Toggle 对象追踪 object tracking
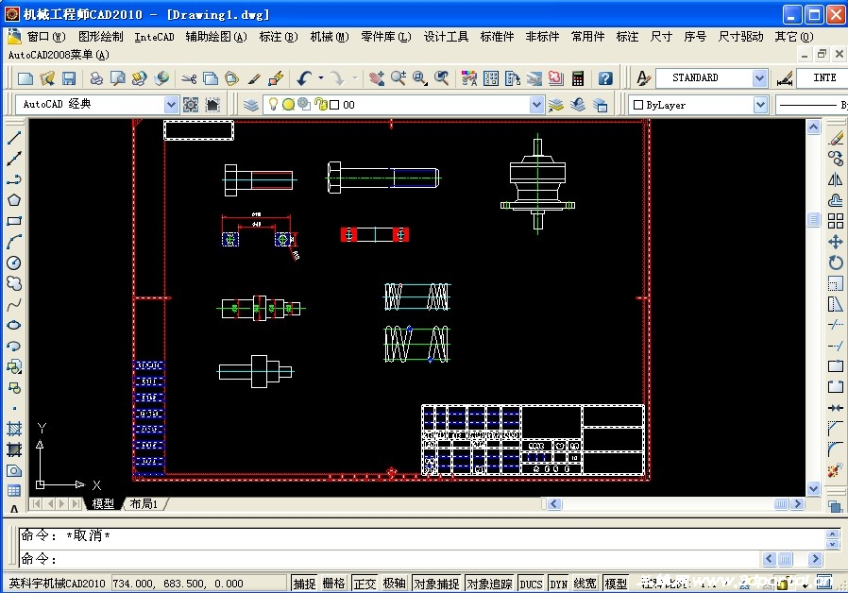The image size is (848, 593). tap(489, 584)
